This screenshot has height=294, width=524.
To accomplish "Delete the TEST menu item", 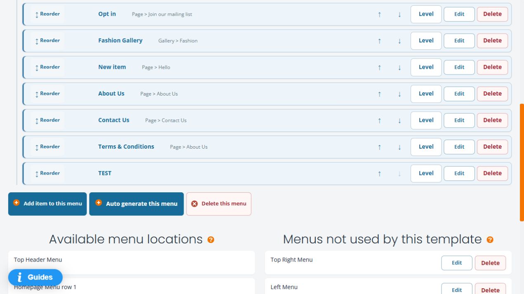I will click(492, 173).
